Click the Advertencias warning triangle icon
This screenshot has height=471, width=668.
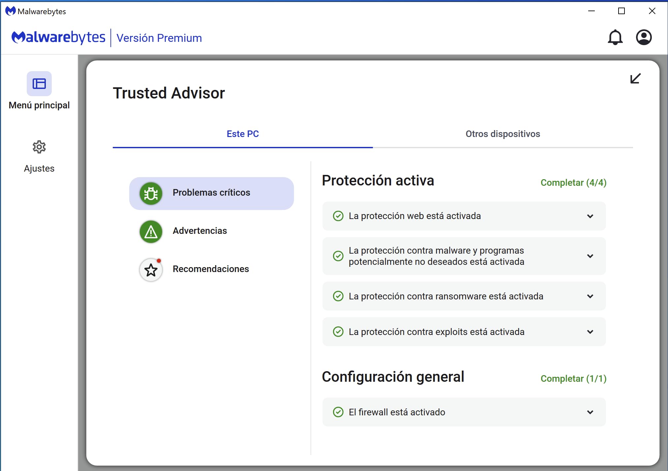point(151,232)
